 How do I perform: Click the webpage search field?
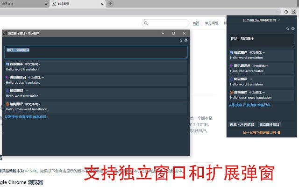coord(165,23)
